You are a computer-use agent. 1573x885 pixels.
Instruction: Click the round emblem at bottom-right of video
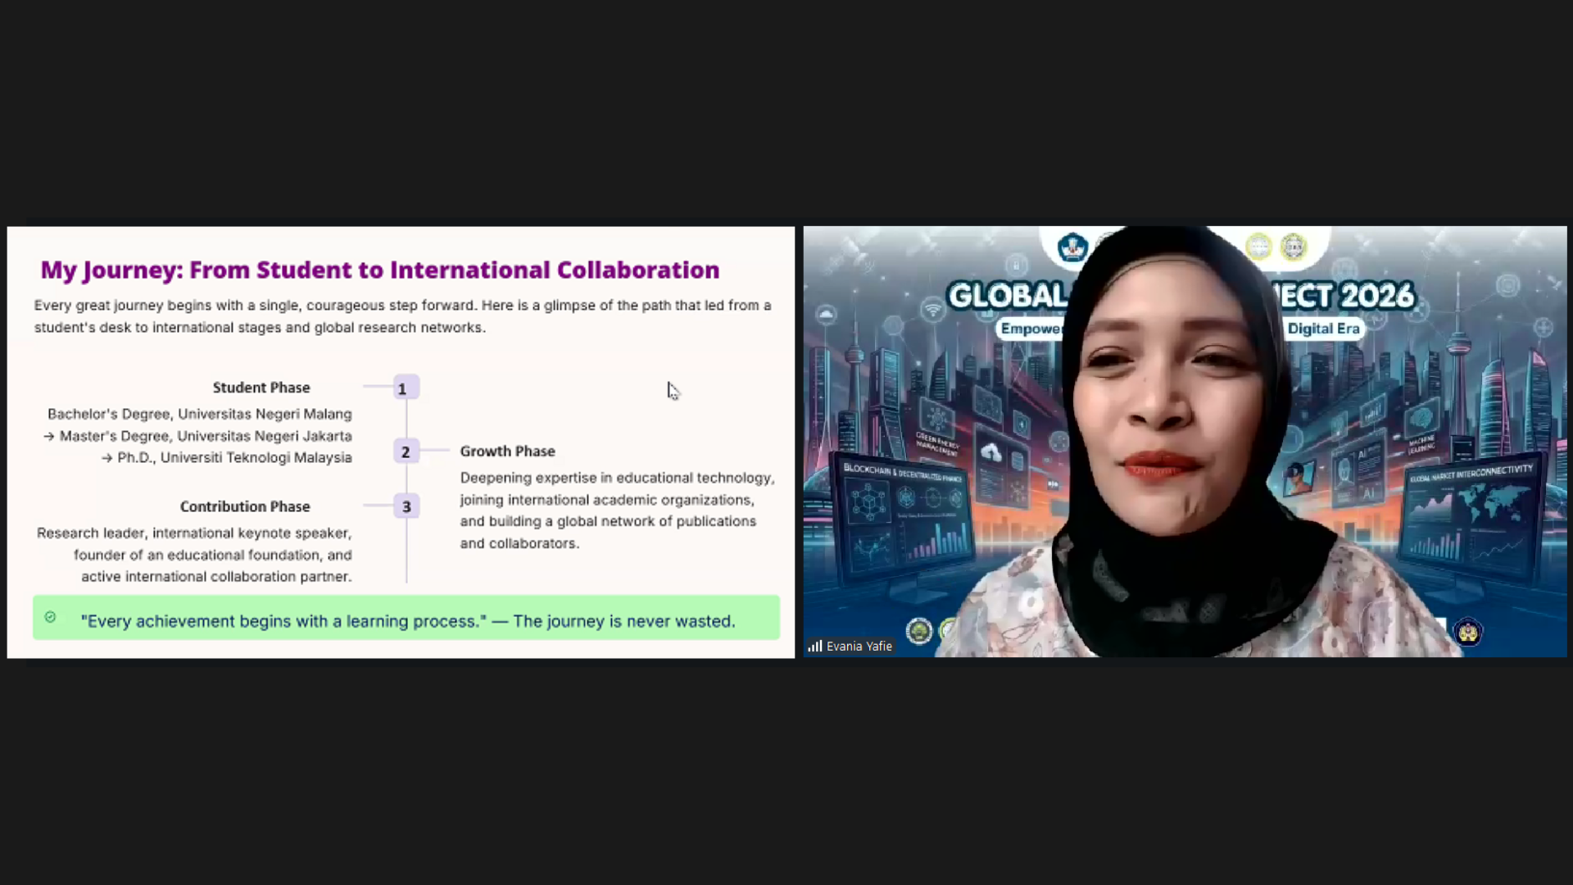(1467, 633)
